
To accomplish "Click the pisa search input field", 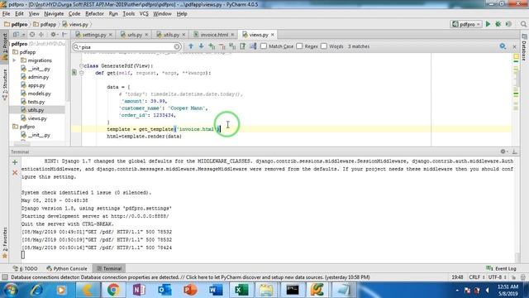I will [126, 46].
